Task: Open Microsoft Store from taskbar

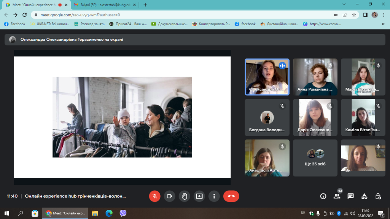Action: [x=35, y=213]
